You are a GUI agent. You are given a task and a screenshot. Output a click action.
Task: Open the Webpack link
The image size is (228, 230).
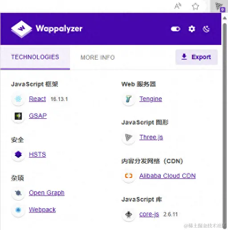pos(42,210)
